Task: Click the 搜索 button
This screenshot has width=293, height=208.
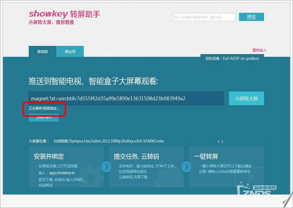Action: pyautogui.click(x=252, y=17)
